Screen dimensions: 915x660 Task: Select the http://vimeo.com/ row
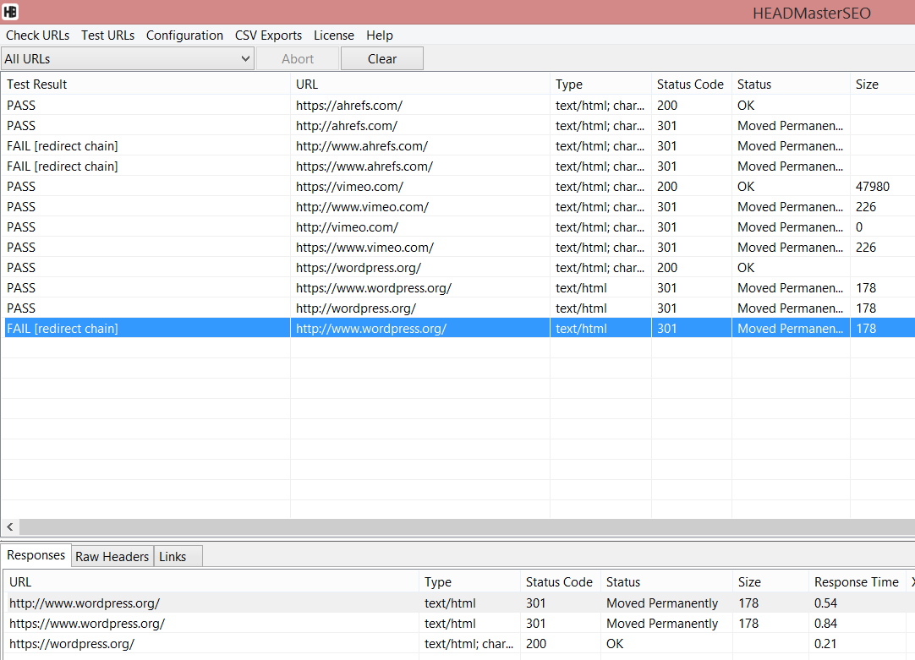pos(458,227)
